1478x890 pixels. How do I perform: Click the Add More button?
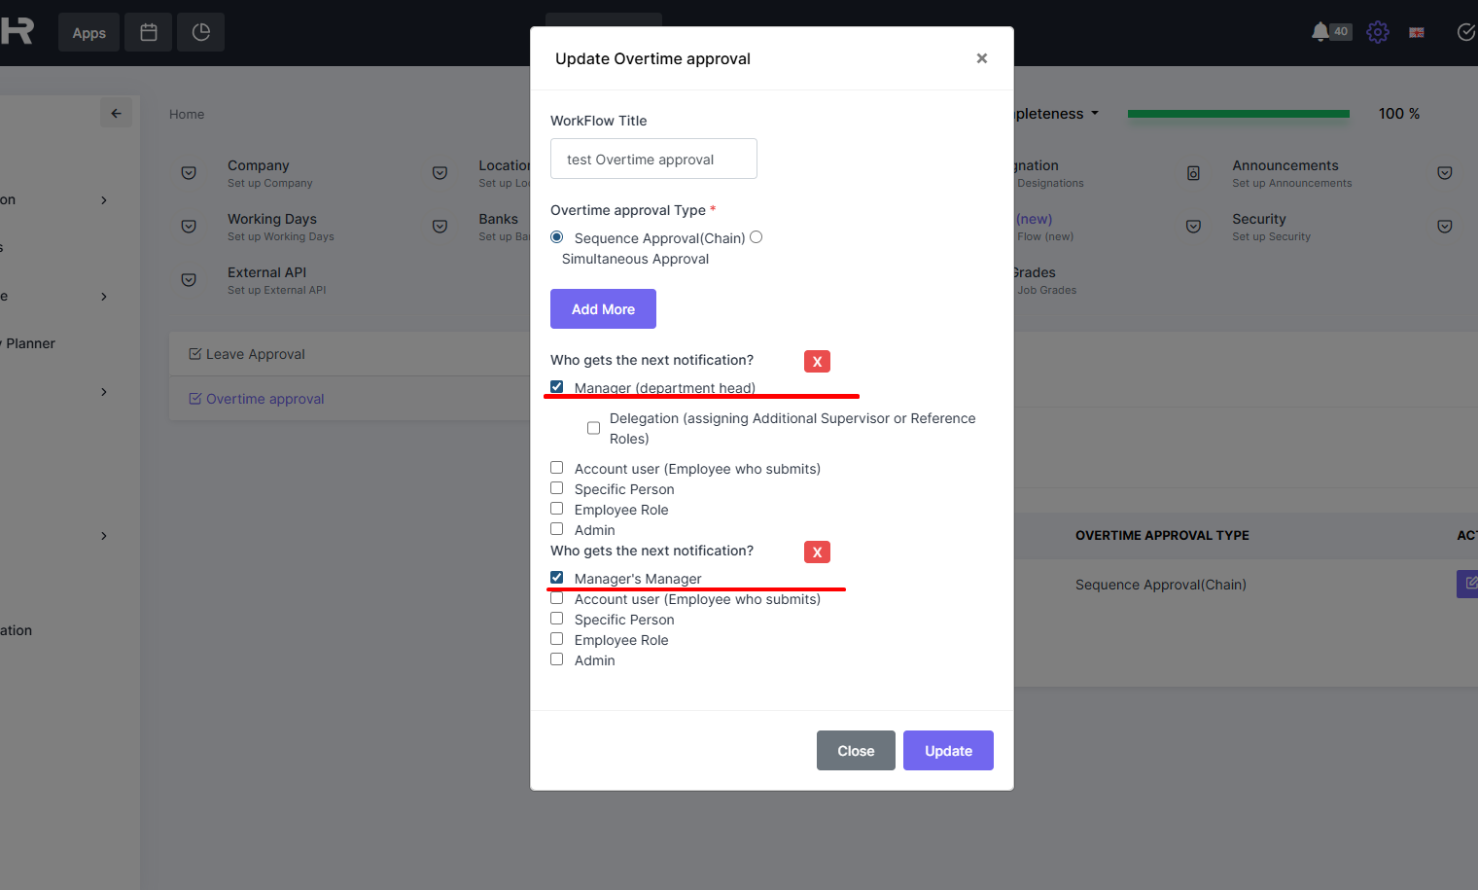(x=603, y=309)
